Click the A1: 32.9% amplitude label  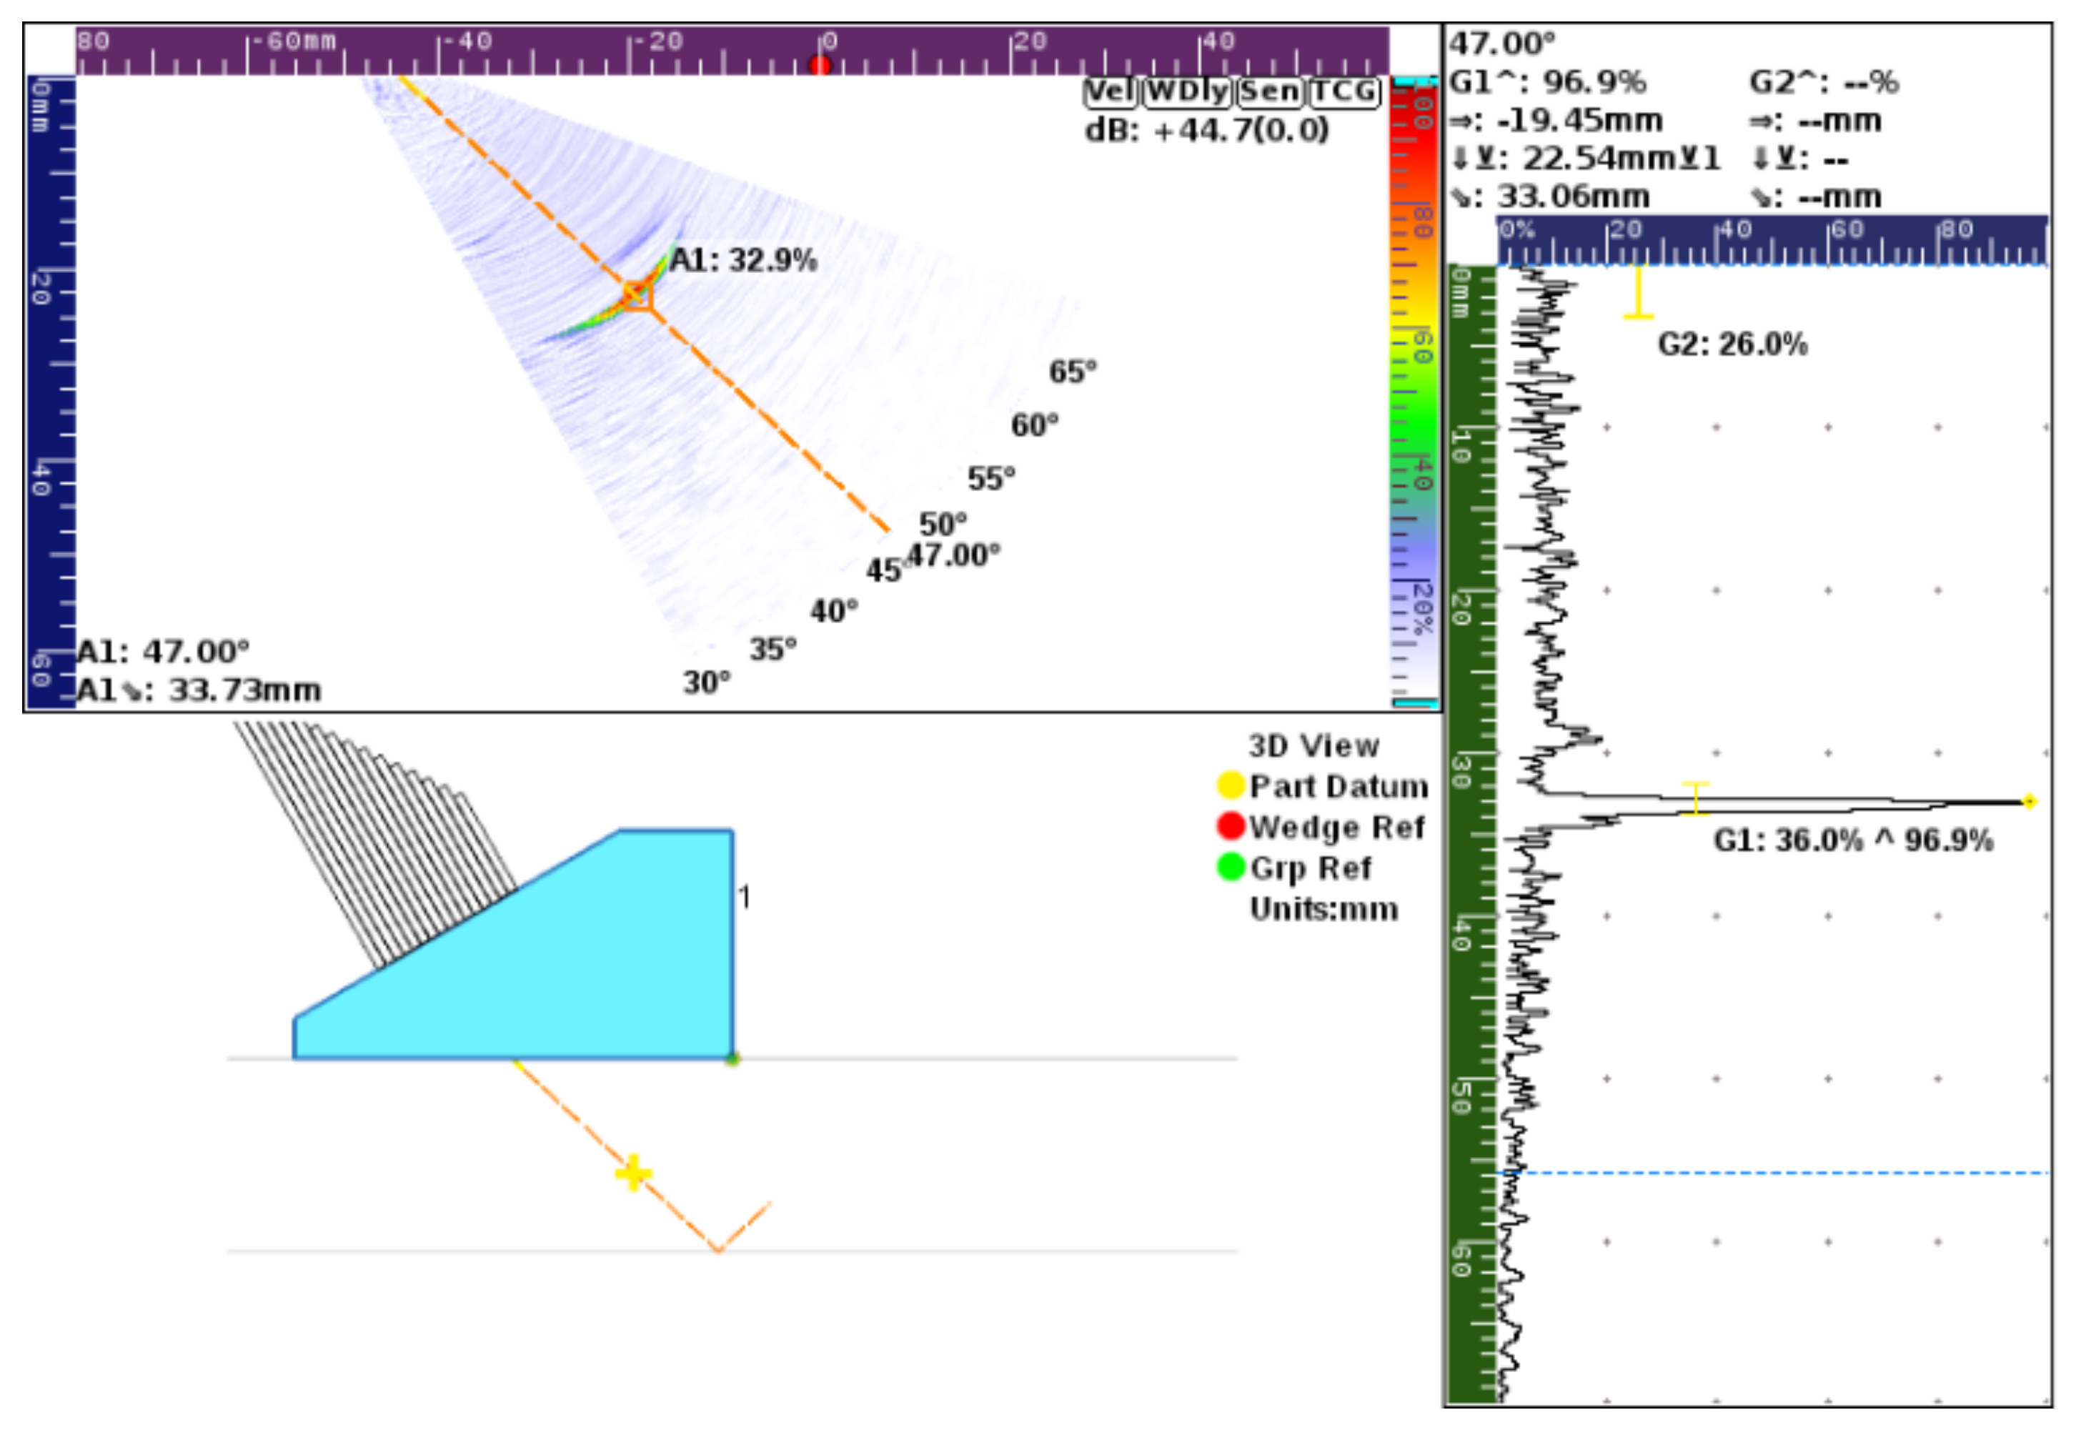[743, 261]
